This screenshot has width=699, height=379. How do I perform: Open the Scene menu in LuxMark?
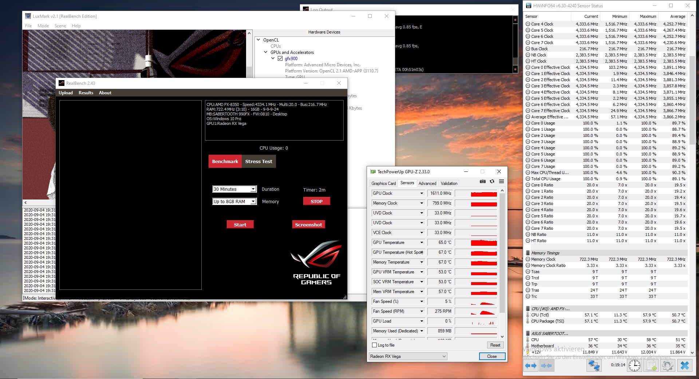[60, 26]
